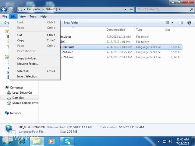
Task: Expand the address bar history dropdown
Action: tap(126, 9)
